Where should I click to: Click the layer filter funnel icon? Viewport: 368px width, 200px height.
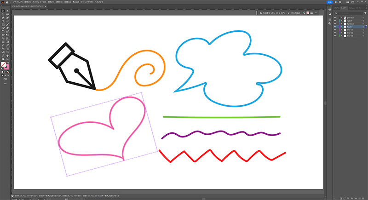point(364,13)
